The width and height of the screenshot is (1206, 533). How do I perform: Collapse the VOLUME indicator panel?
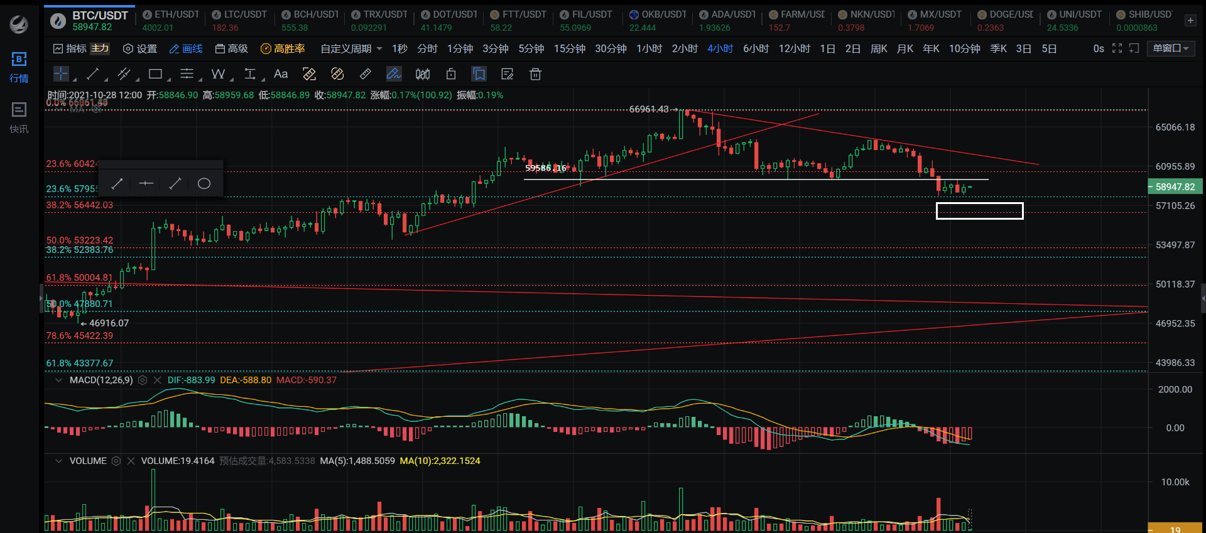(x=59, y=461)
